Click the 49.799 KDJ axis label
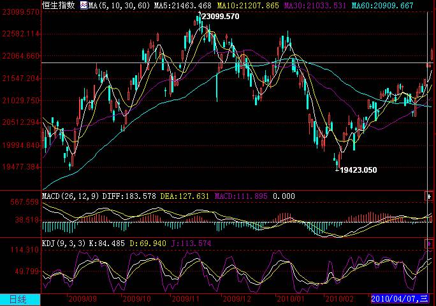The height and width of the screenshot is (306, 436). 27,271
